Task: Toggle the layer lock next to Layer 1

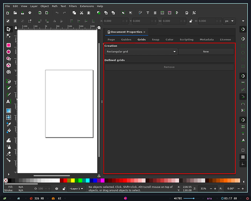Action: coord(64,189)
